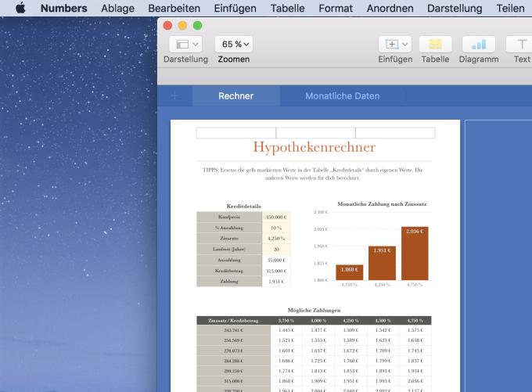Open the Teilen menu
This screenshot has height=392, width=532.
tap(510, 8)
